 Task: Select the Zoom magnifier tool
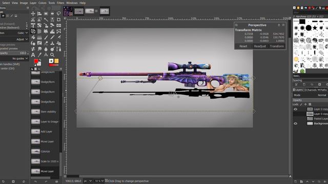coord(52,55)
